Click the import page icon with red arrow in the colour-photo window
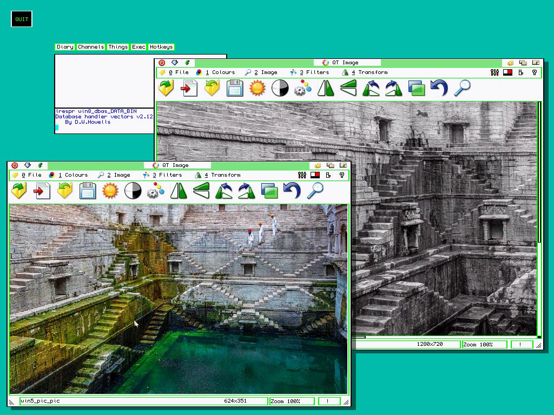 (42, 191)
